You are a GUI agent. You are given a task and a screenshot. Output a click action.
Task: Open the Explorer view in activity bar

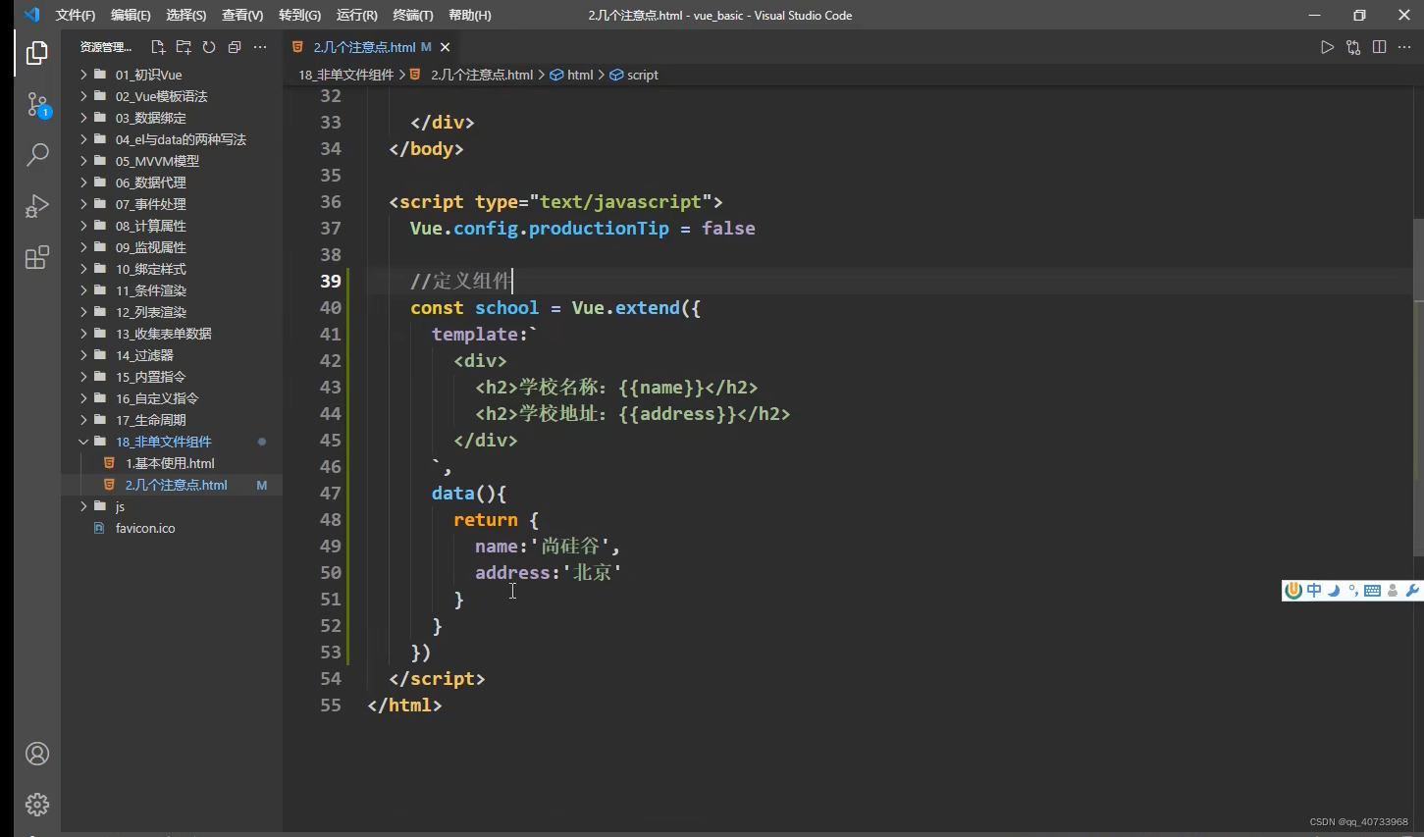point(37,53)
